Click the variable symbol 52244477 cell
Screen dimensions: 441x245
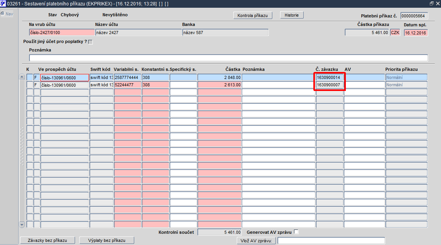coord(127,85)
